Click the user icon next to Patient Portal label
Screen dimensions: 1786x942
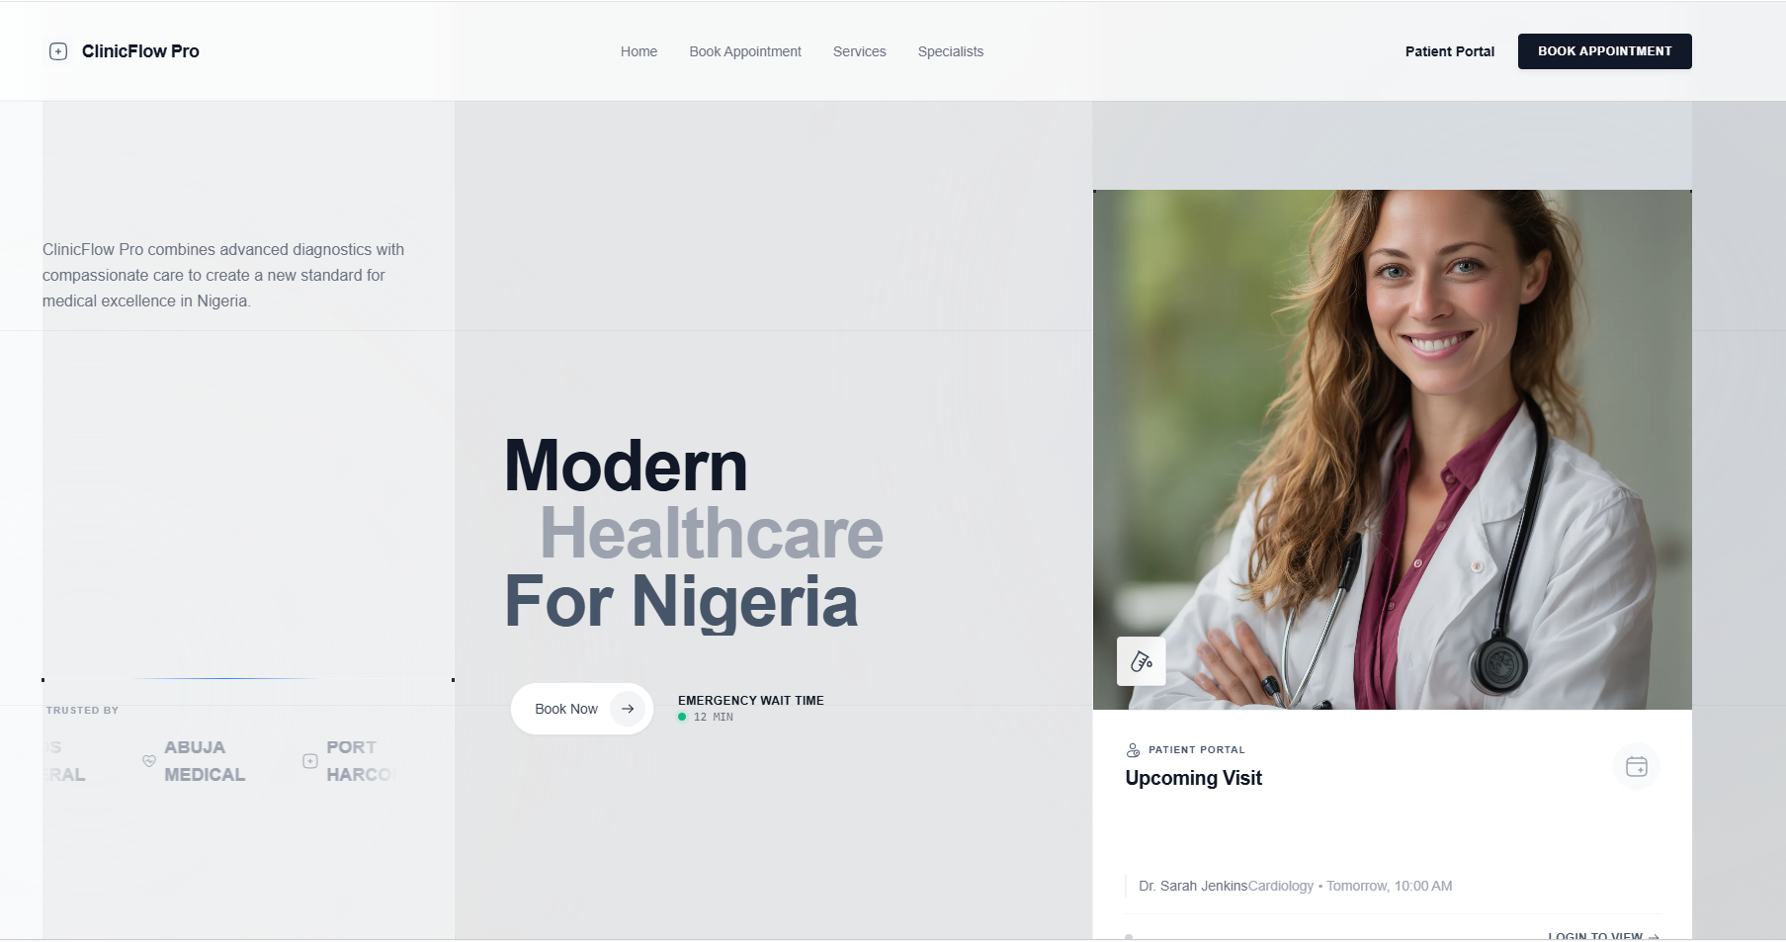[1133, 750]
